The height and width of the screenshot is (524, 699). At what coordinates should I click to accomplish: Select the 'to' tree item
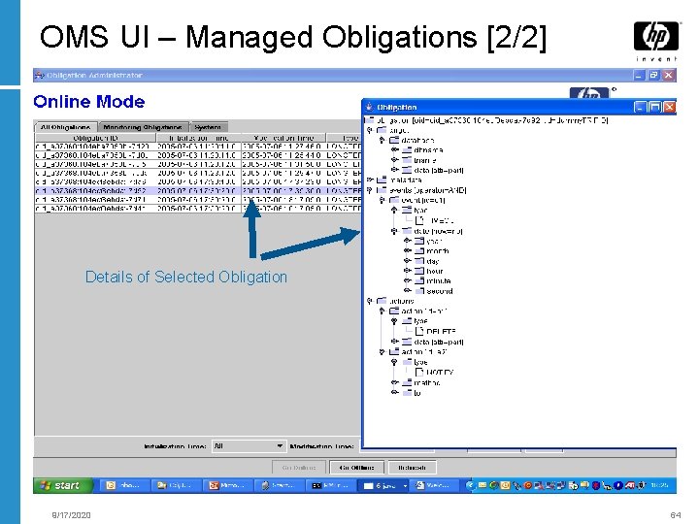[417, 393]
